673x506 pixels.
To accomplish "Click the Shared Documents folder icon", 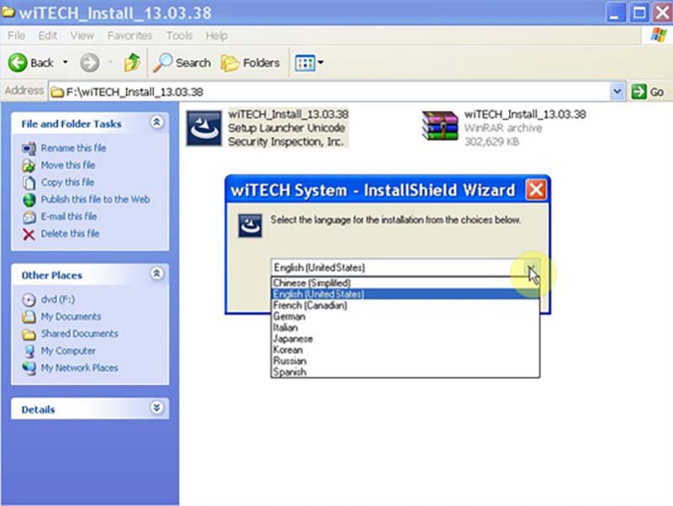I will coord(29,334).
